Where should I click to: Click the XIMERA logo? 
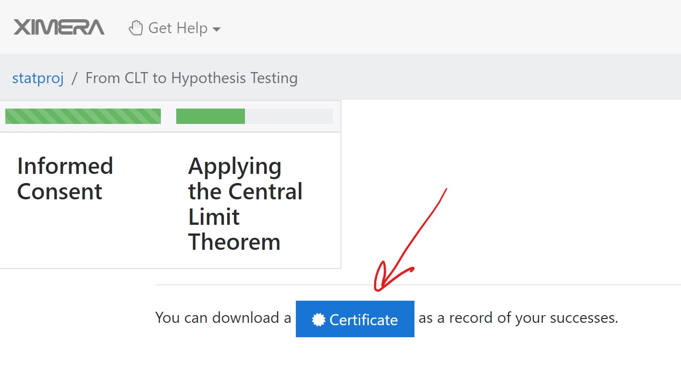[59, 27]
